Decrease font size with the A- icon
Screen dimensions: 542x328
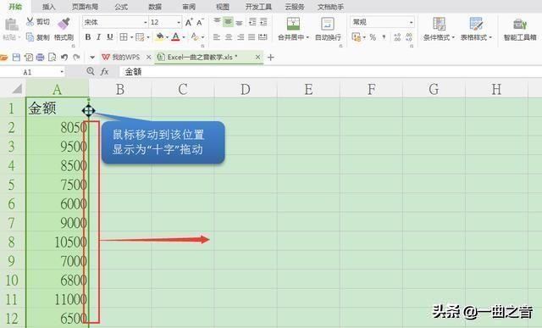(x=200, y=22)
